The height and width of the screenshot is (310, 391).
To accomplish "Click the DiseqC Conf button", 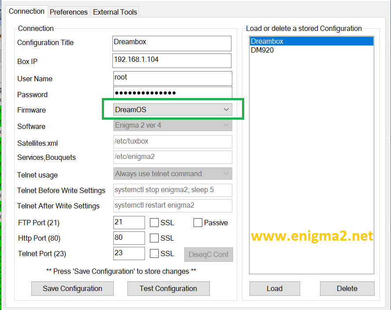I will tap(209, 254).
